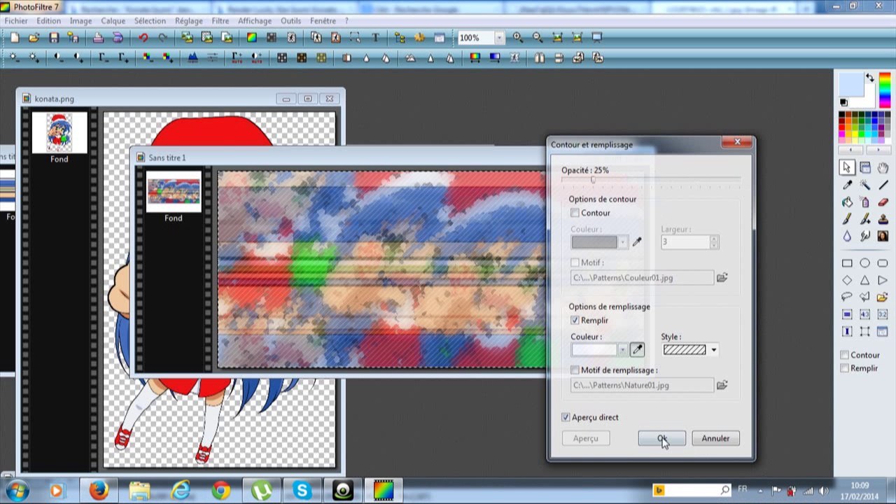Choose the Ellipse selection shape
This screenshot has height=504, width=896.
864,263
